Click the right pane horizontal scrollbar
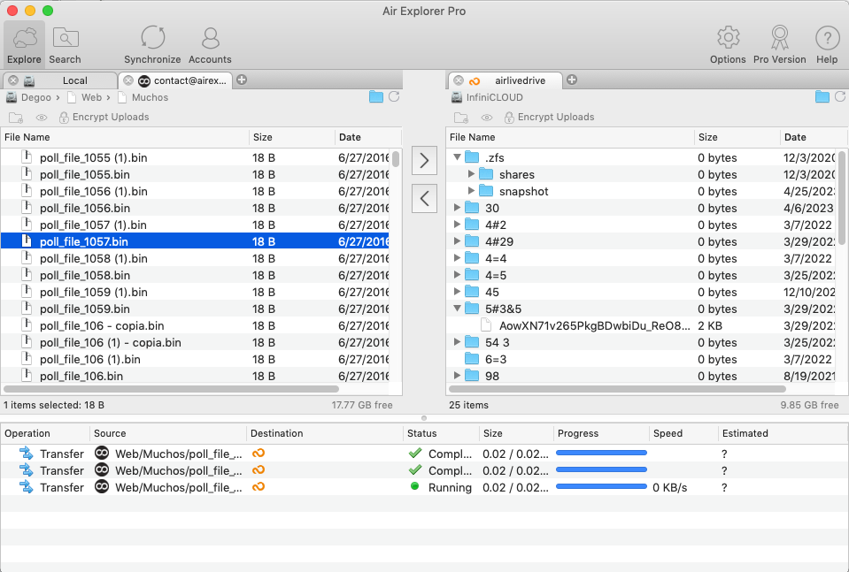The width and height of the screenshot is (849, 572). pyautogui.click(x=617, y=389)
